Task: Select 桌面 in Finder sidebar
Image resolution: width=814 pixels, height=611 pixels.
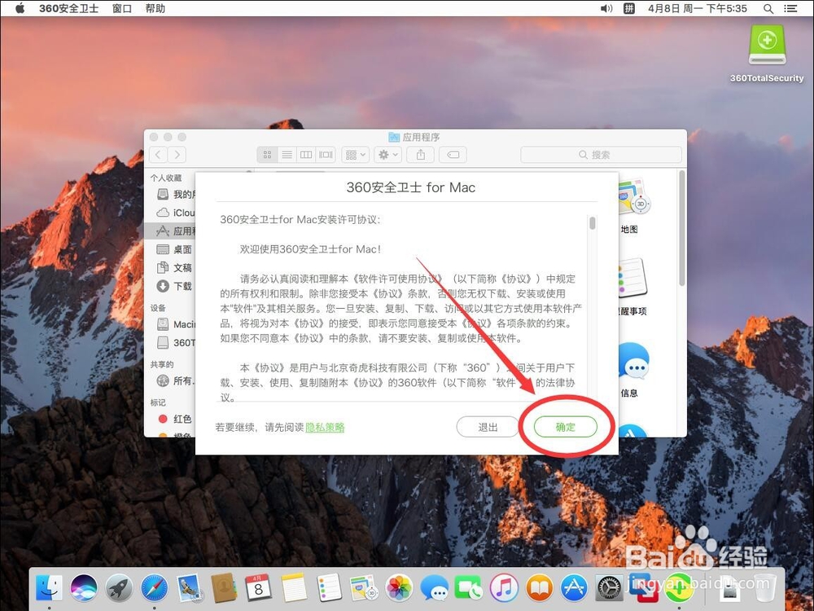Action: pyautogui.click(x=172, y=249)
